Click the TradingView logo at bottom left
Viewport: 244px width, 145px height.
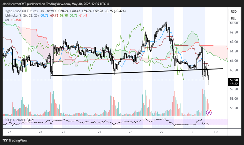pos(15,140)
